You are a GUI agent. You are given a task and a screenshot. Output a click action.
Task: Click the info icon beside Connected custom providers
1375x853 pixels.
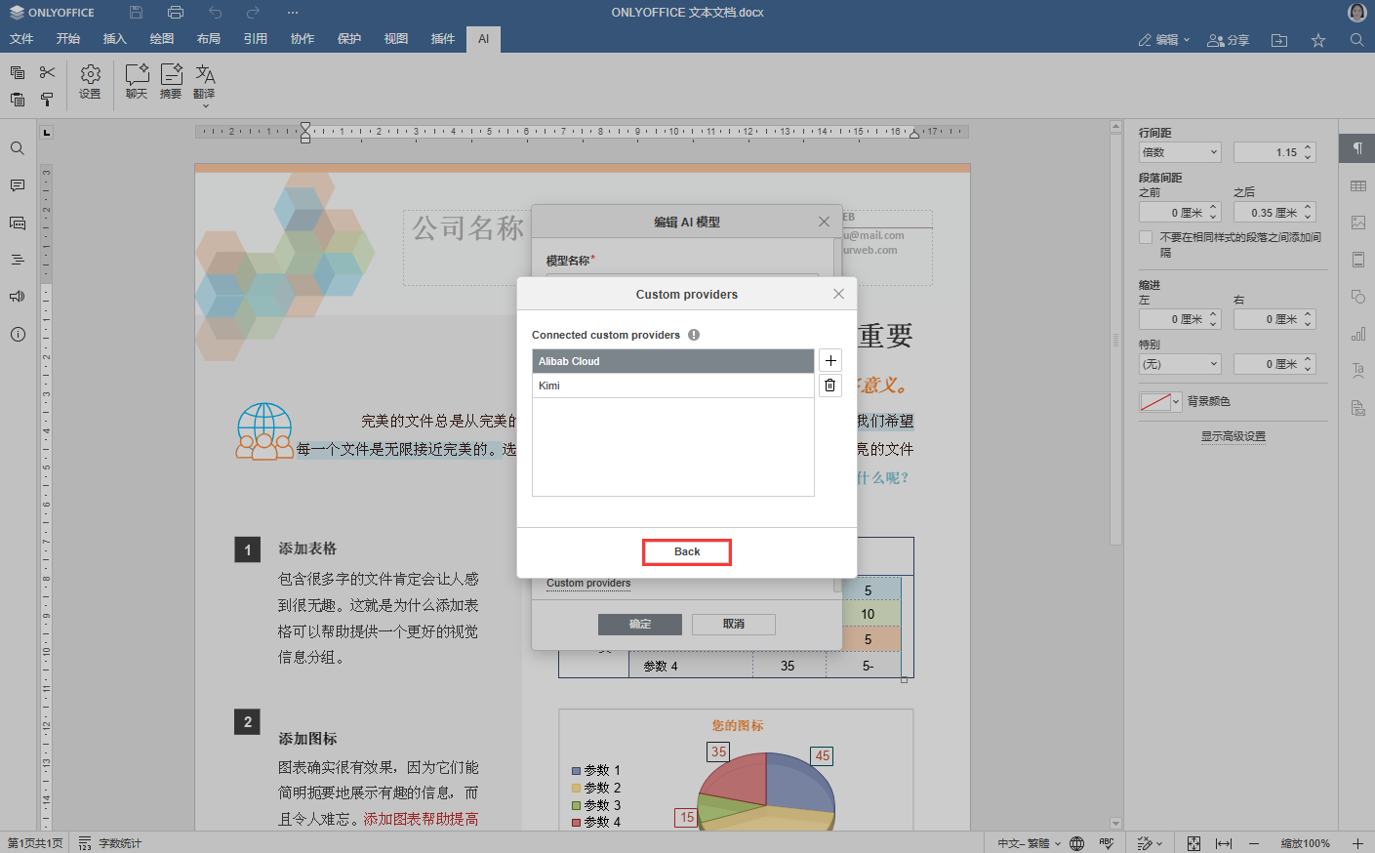tap(694, 335)
